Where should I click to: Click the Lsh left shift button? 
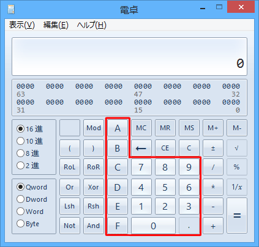[x=70, y=206]
